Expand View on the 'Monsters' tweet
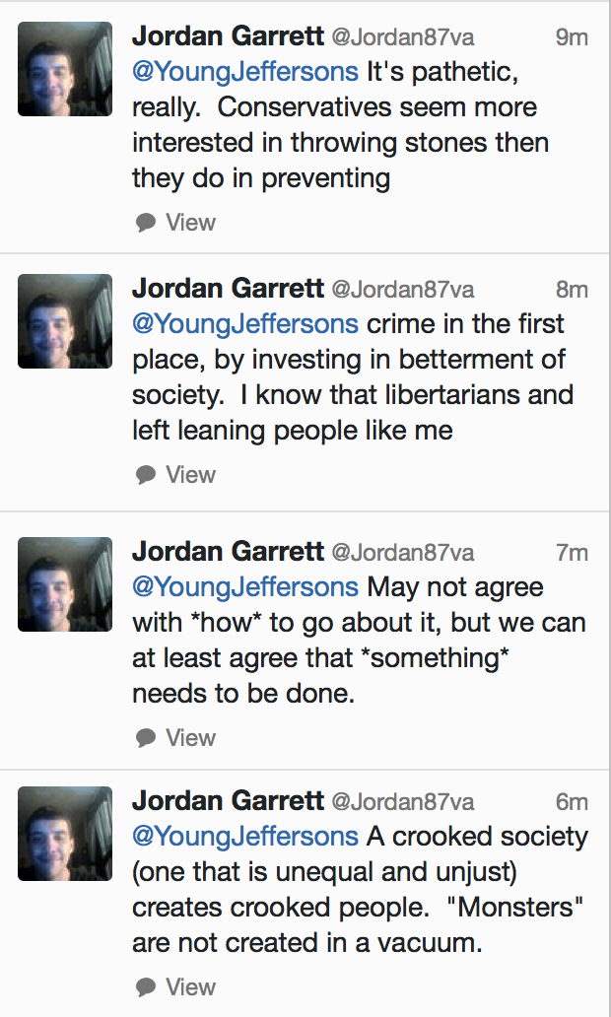This screenshot has width=611, height=1017. coord(190,987)
